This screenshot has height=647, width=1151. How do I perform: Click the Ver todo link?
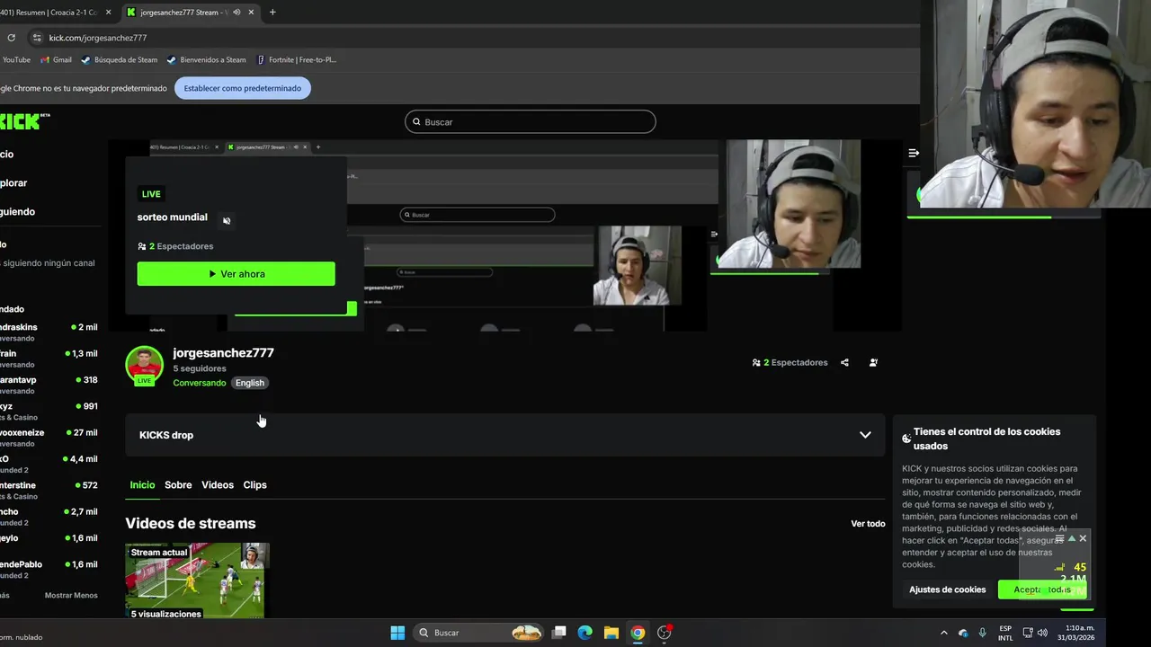point(868,524)
